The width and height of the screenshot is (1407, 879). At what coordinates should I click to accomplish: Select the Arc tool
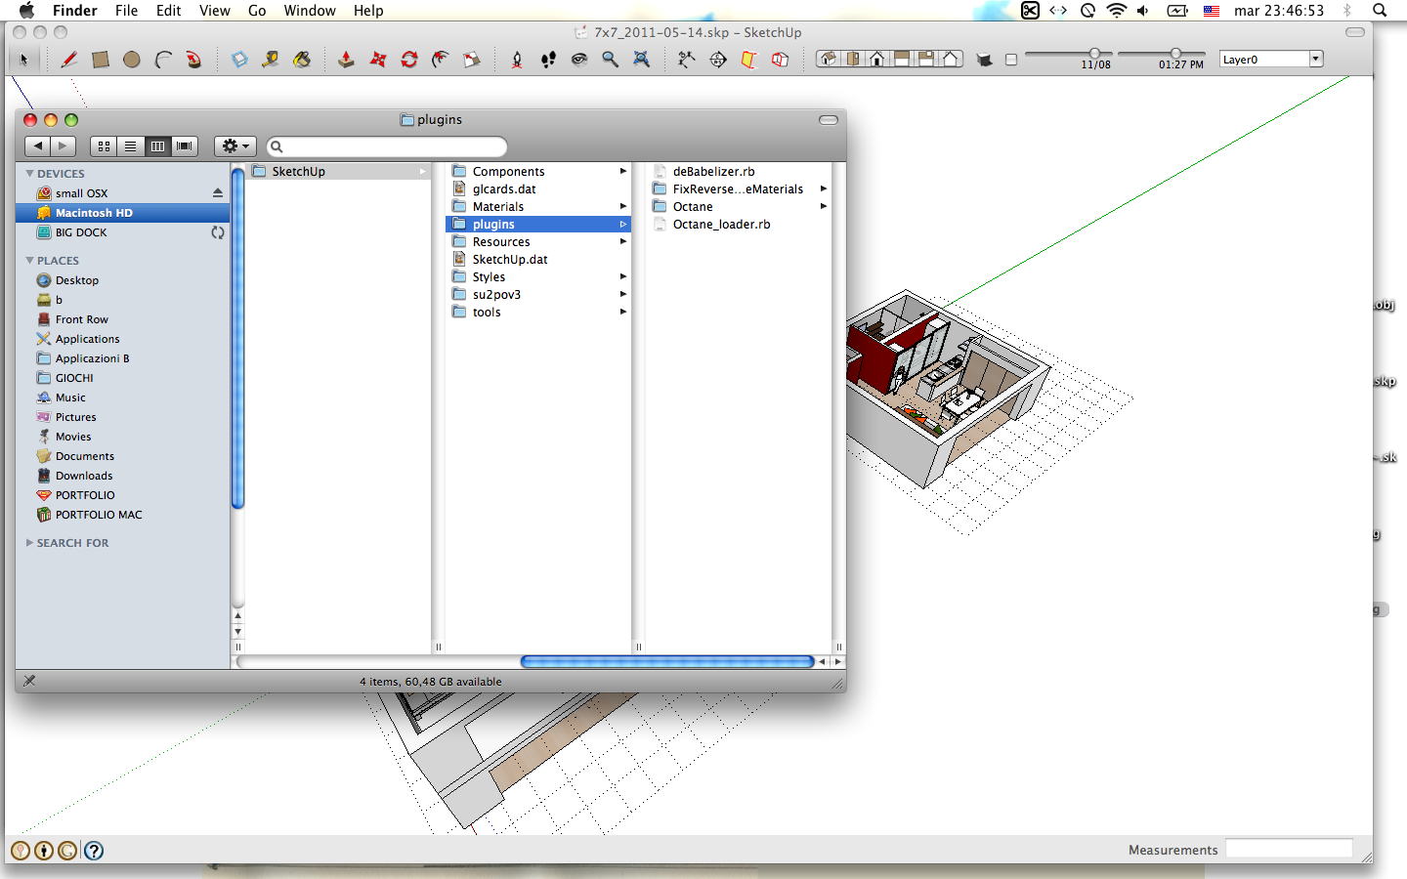[163, 60]
